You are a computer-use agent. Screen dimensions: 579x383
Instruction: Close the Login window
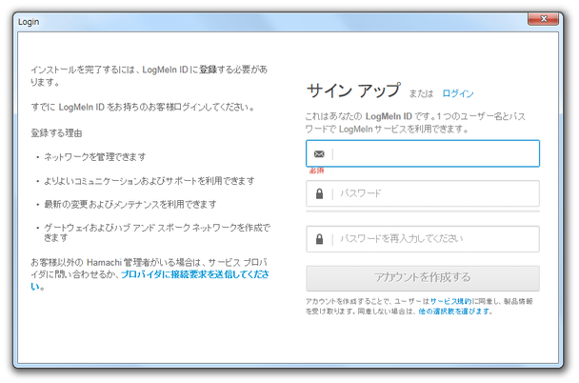(x=543, y=19)
